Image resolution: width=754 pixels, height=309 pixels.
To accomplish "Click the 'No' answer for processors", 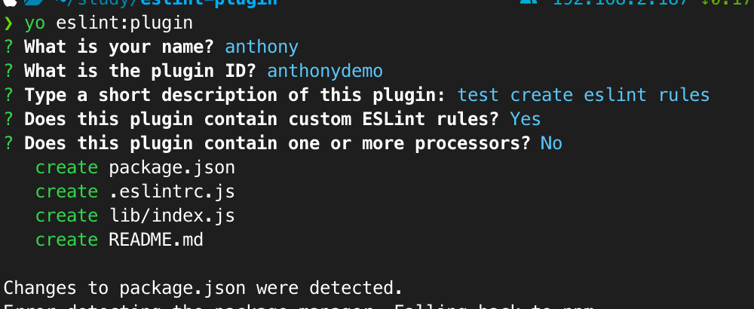I will [552, 143].
